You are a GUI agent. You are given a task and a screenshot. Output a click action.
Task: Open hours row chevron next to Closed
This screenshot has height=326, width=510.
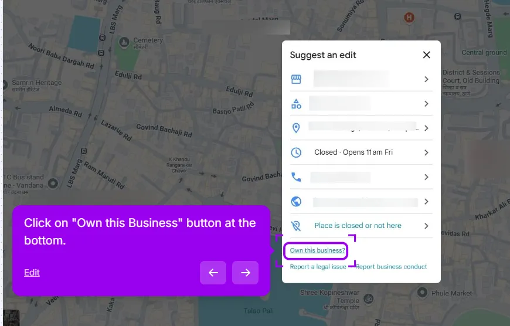(426, 152)
